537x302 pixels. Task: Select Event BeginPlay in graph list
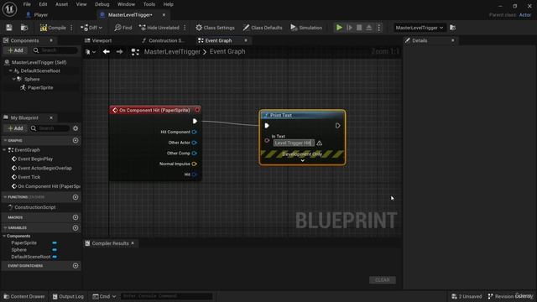point(35,159)
